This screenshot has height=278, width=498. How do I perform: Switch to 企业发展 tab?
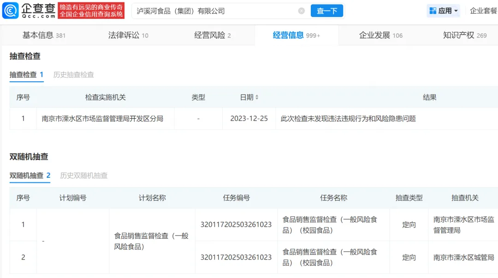tap(381, 35)
